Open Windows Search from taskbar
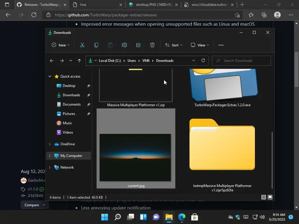 click(x=117, y=217)
